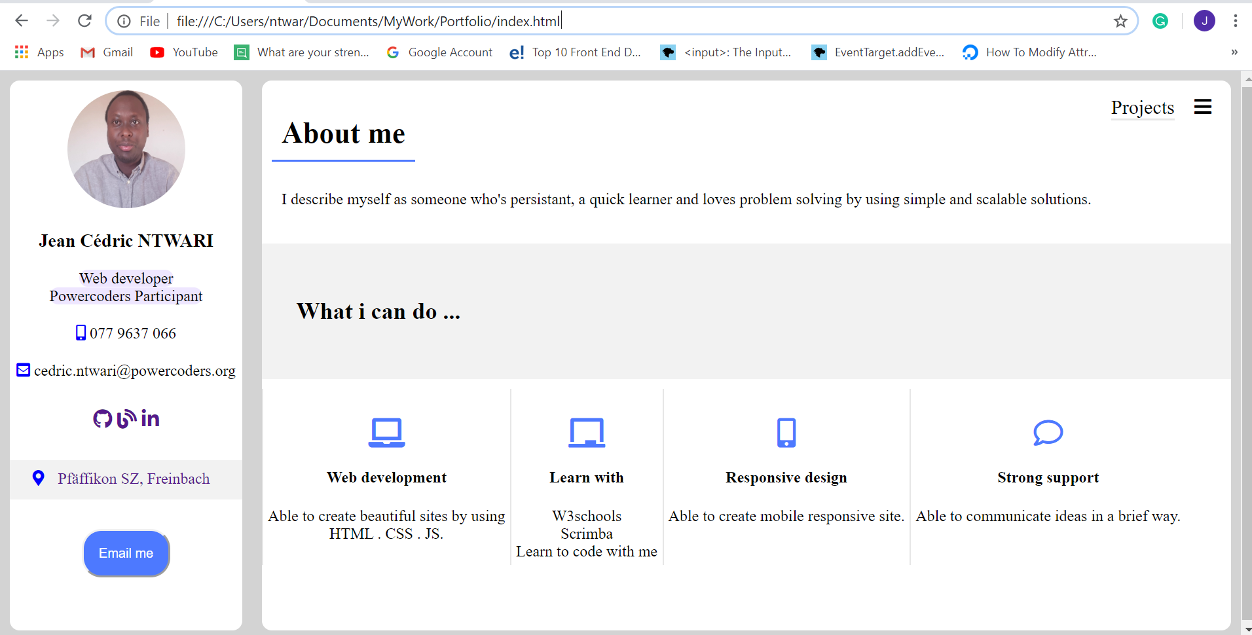Click the address bar URL field
Screen dimensions: 1252x635
coord(589,22)
